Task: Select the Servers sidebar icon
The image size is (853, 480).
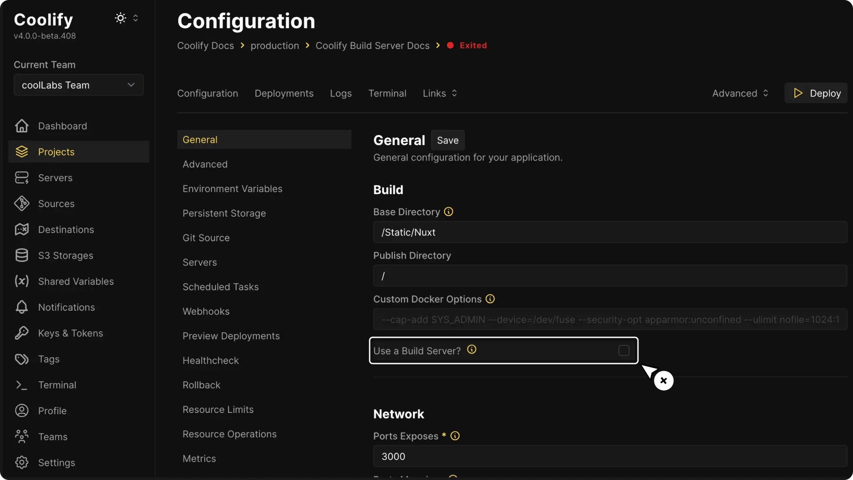Action: 21,178
